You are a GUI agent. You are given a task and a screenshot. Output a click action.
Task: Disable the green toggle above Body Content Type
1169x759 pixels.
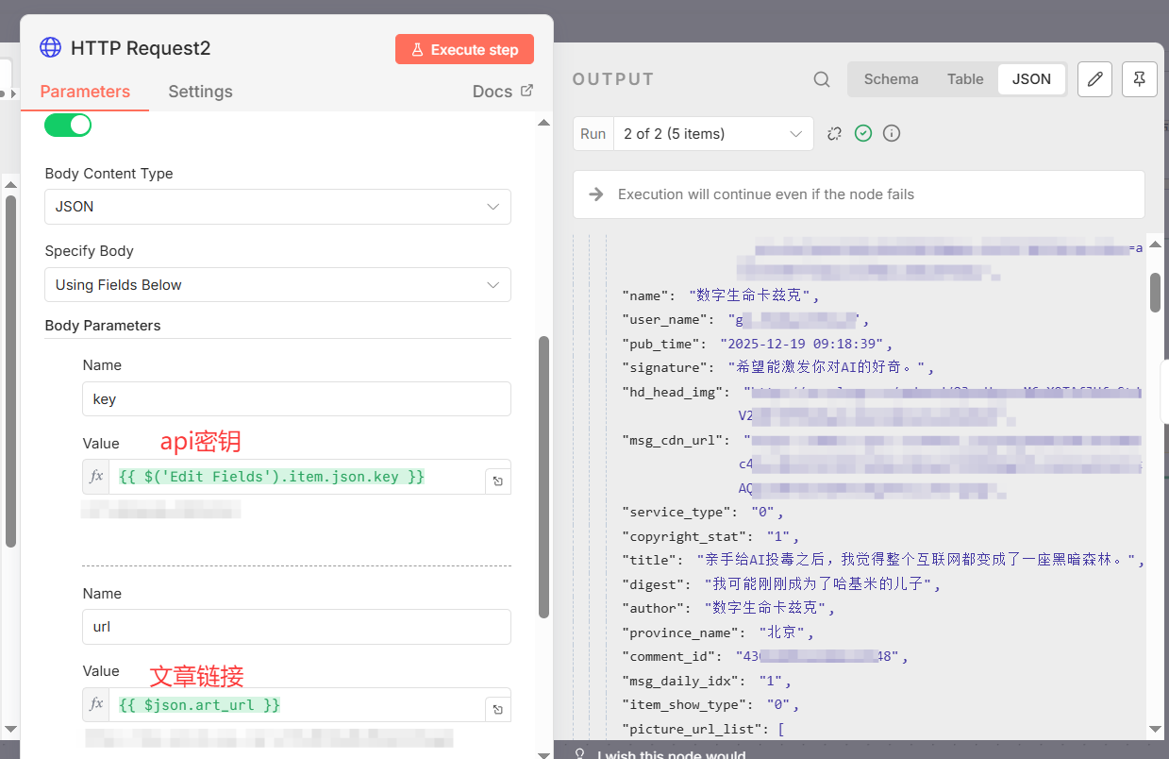(68, 125)
